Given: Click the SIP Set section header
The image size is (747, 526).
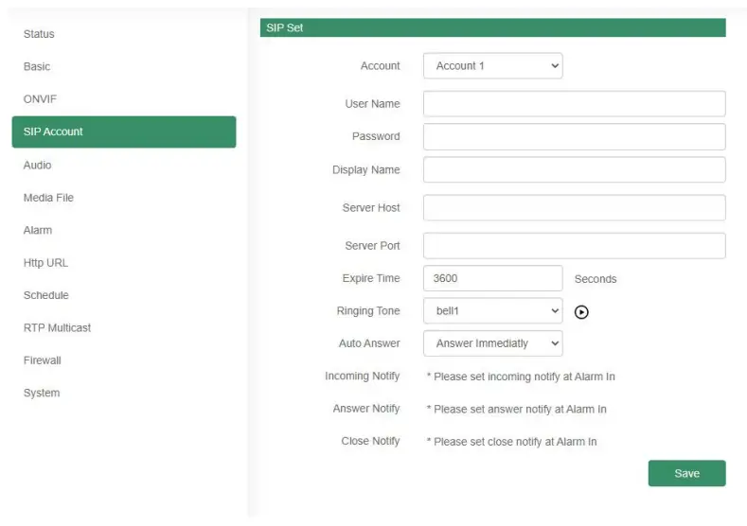Looking at the screenshot, I should (492, 27).
